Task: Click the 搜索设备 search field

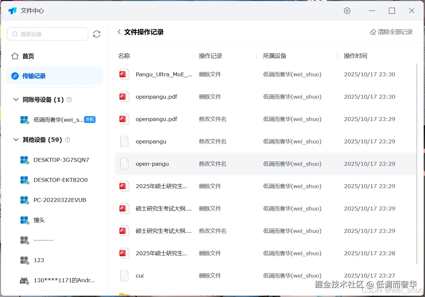Action: (x=47, y=34)
